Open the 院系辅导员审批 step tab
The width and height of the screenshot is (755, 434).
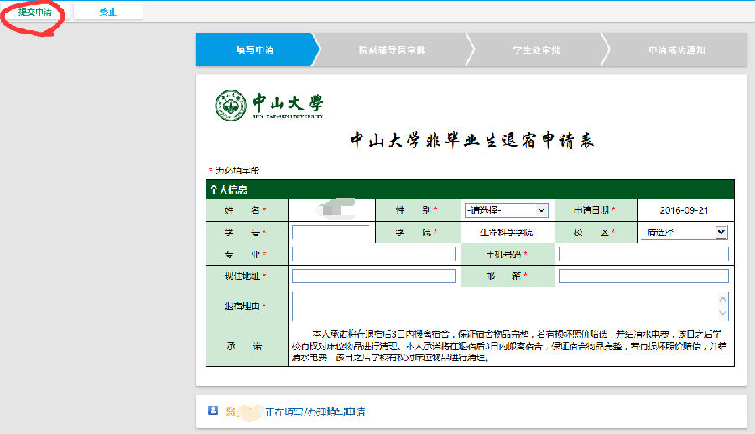(392, 50)
